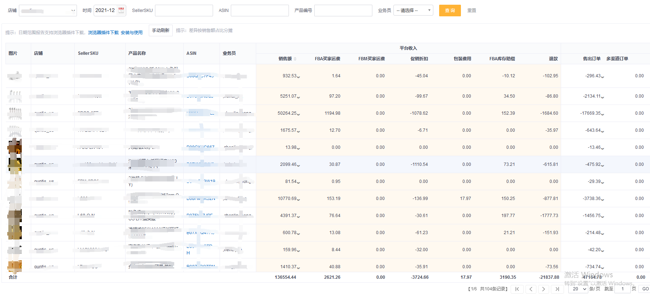650x294 pixels.
Task: Select the FBA买家运费 value 1194.98
Action: tap(332, 113)
